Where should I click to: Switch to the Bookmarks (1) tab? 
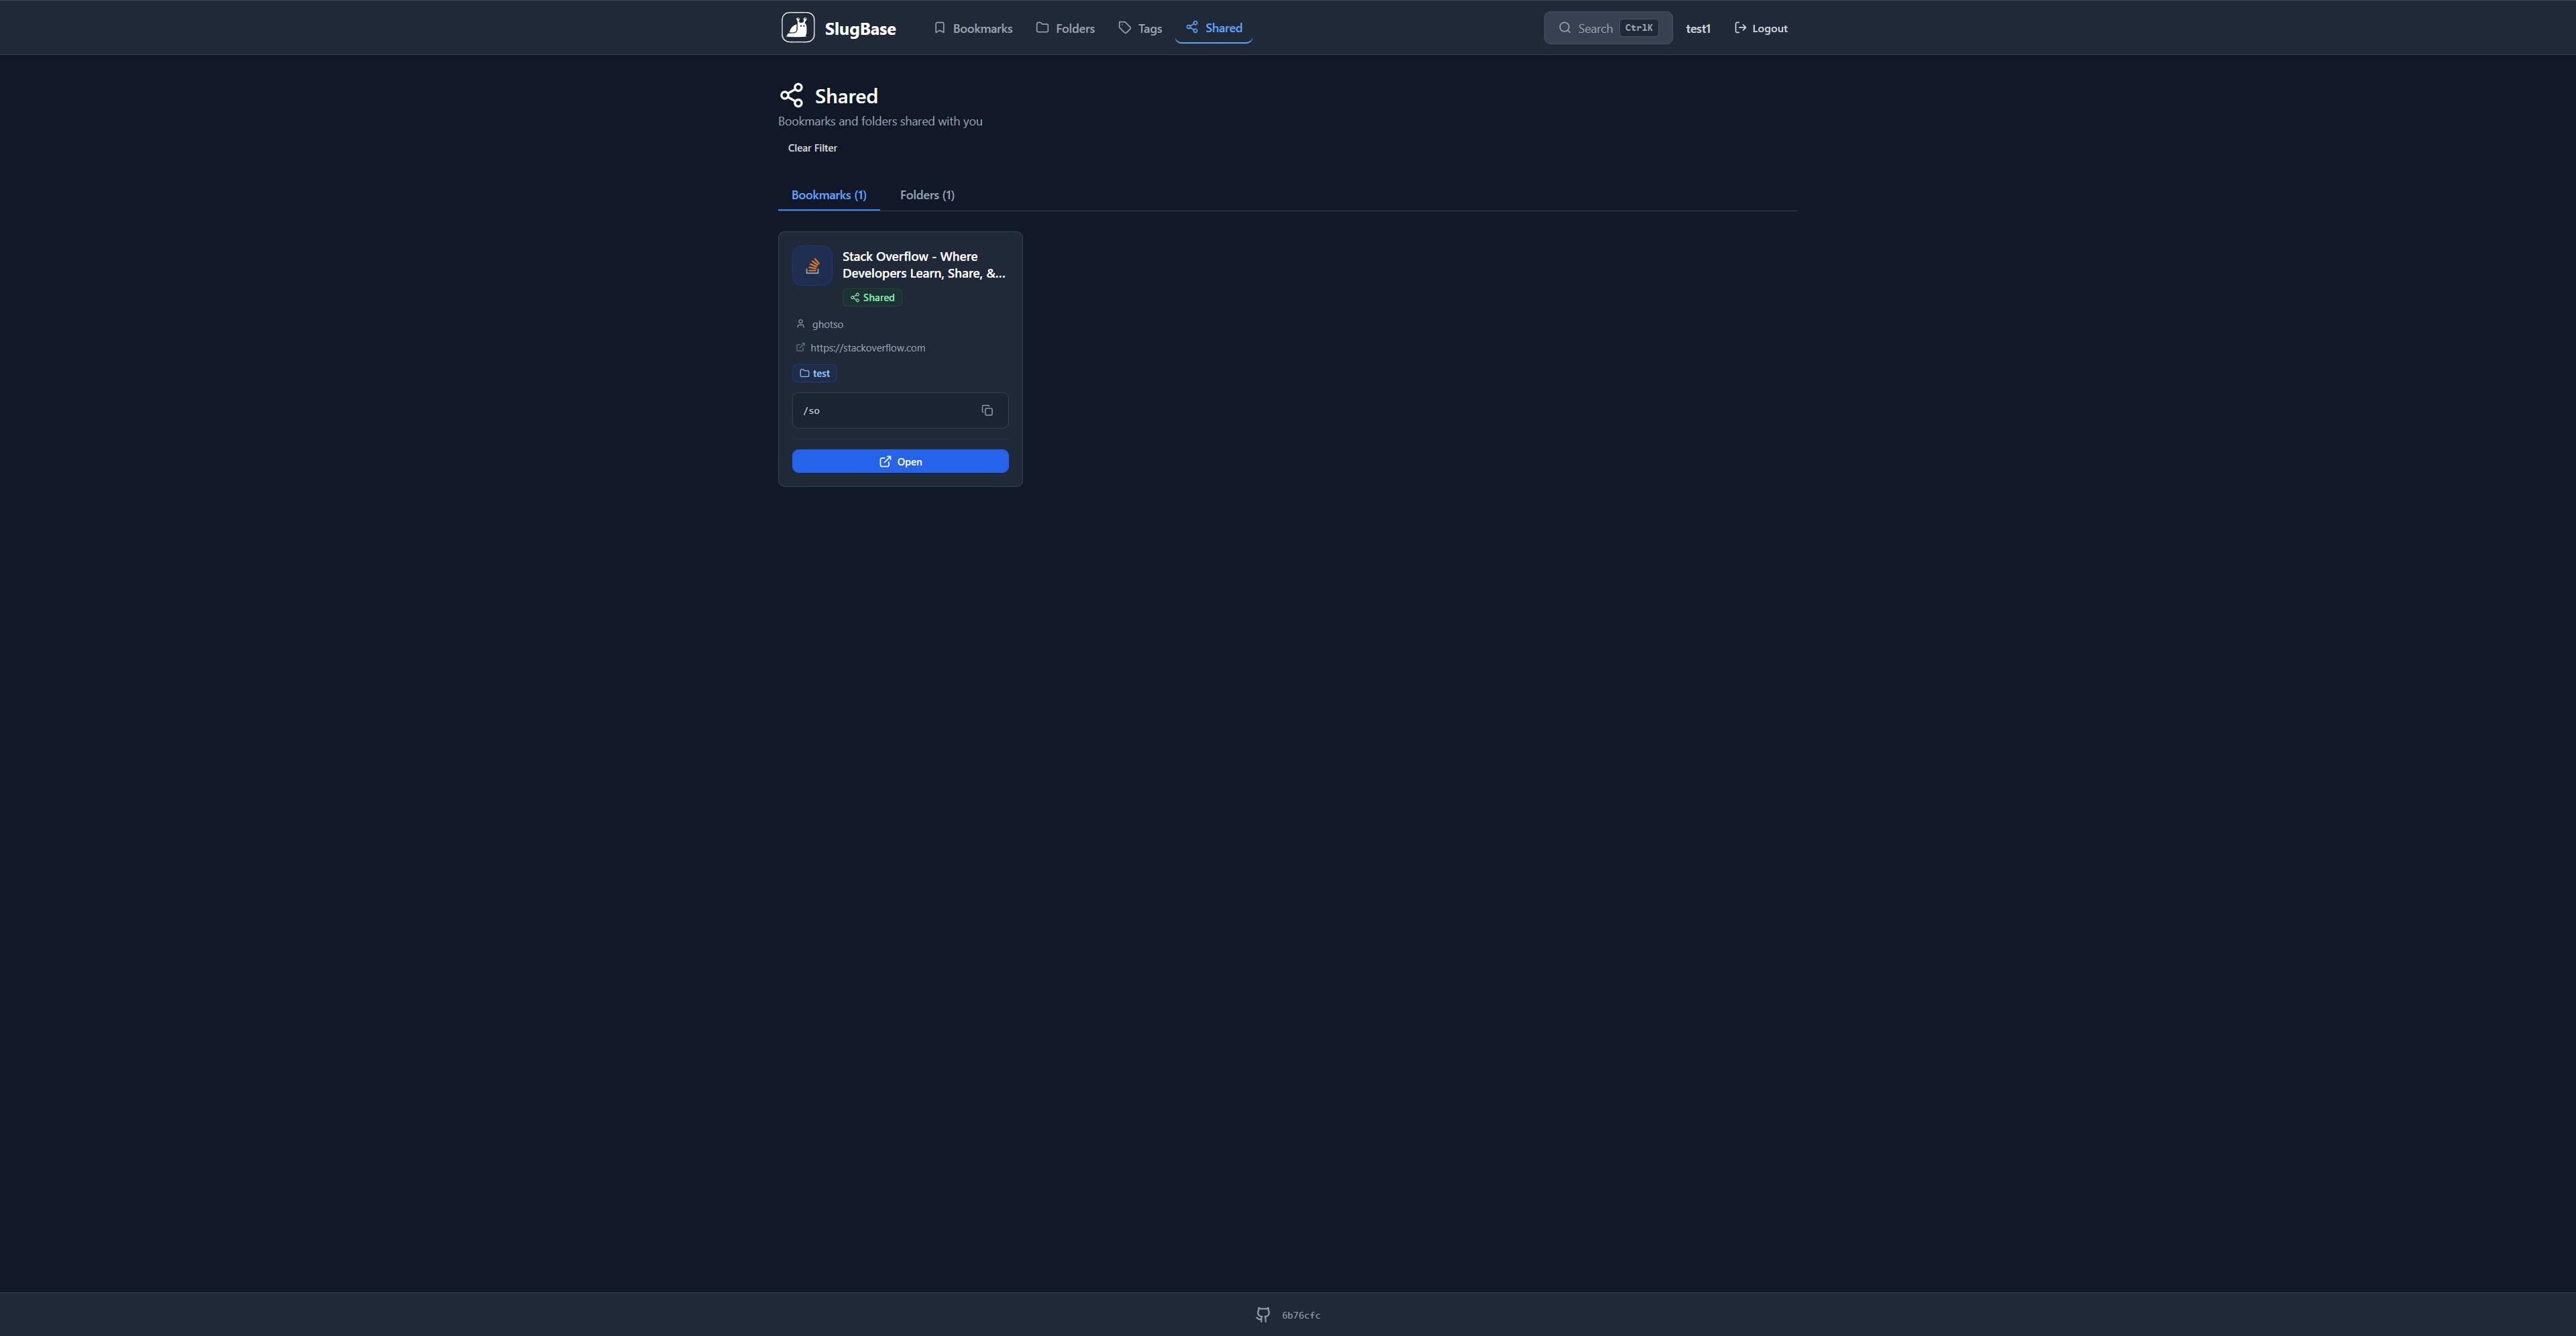pyautogui.click(x=828, y=195)
